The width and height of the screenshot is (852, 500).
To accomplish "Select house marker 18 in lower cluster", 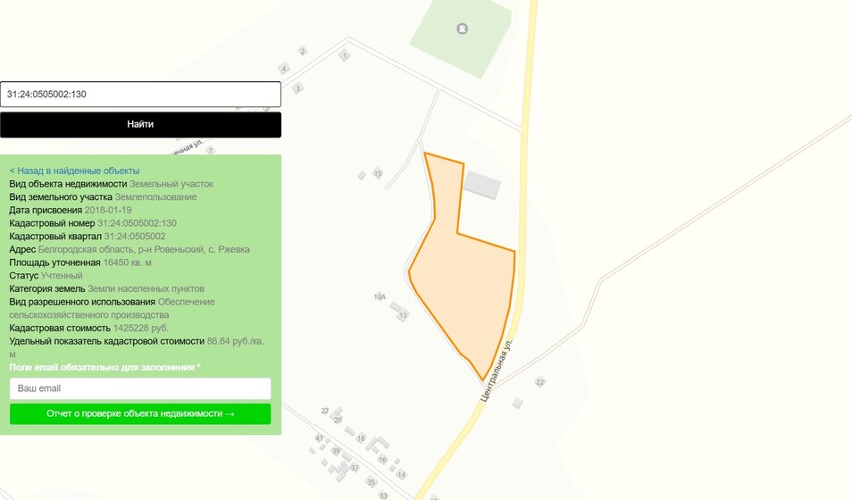I will point(361,438).
